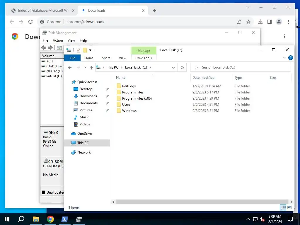Screen dimensions: 300x225
Task: Refresh Local Disk (C:) view
Action: point(182,67)
